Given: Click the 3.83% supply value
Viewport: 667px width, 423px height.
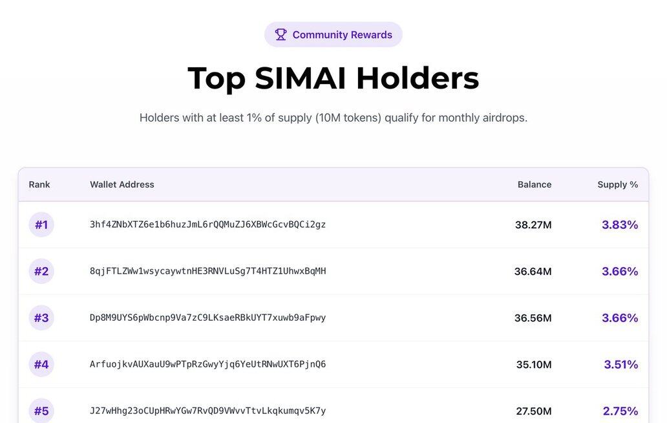Looking at the screenshot, I should pyautogui.click(x=620, y=224).
